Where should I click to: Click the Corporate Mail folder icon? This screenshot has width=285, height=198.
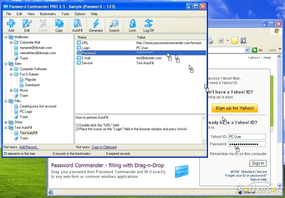click(x=16, y=42)
